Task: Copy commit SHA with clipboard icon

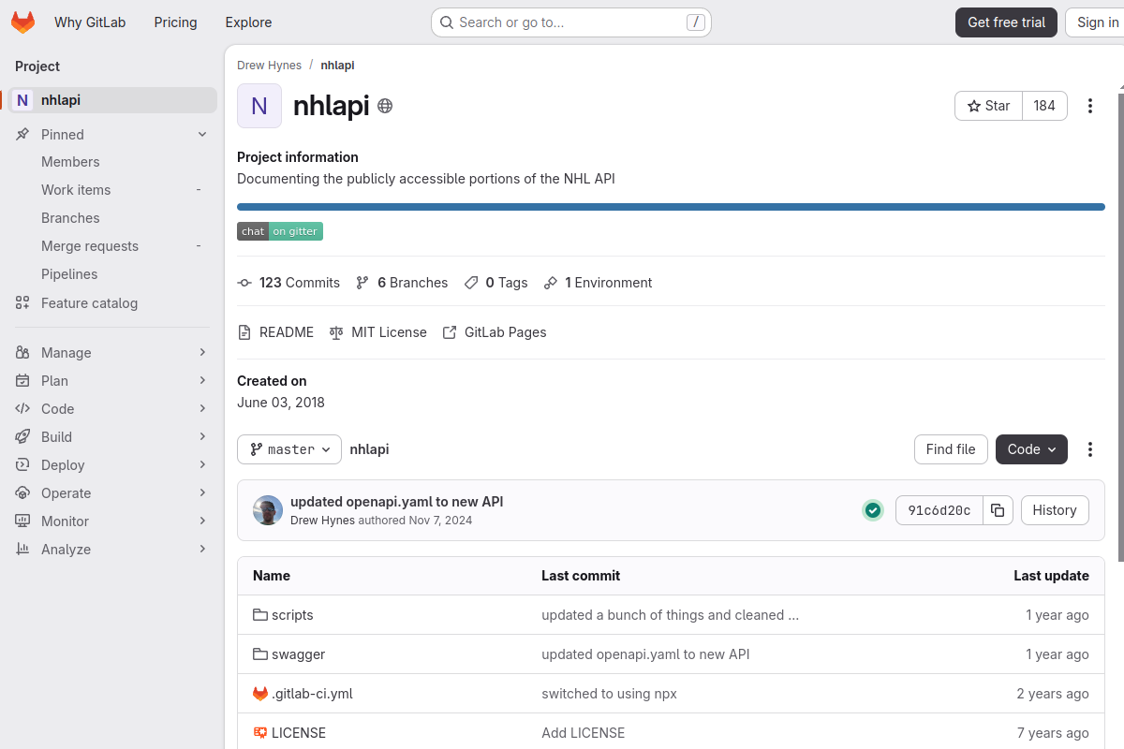Action: click(x=998, y=510)
